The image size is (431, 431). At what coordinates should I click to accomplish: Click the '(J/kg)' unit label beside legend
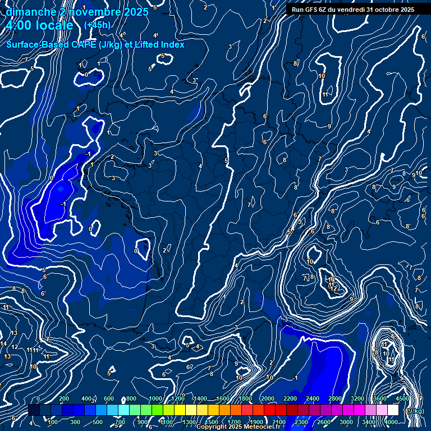coord(415,411)
